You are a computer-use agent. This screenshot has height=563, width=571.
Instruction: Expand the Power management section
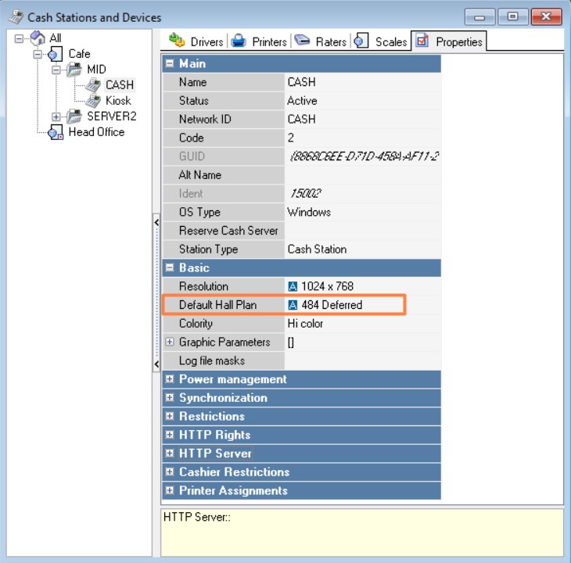coord(169,379)
